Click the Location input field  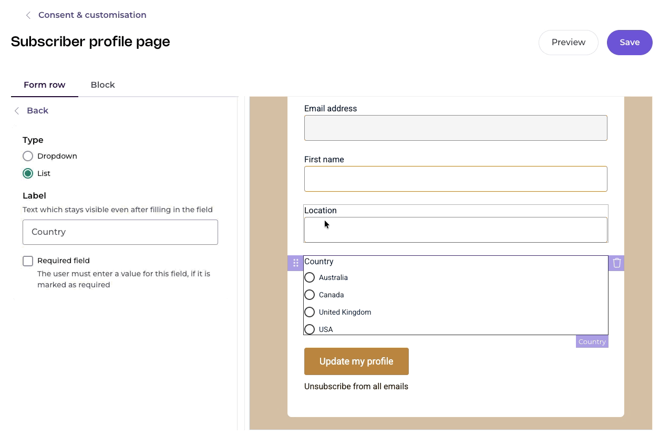[456, 230]
